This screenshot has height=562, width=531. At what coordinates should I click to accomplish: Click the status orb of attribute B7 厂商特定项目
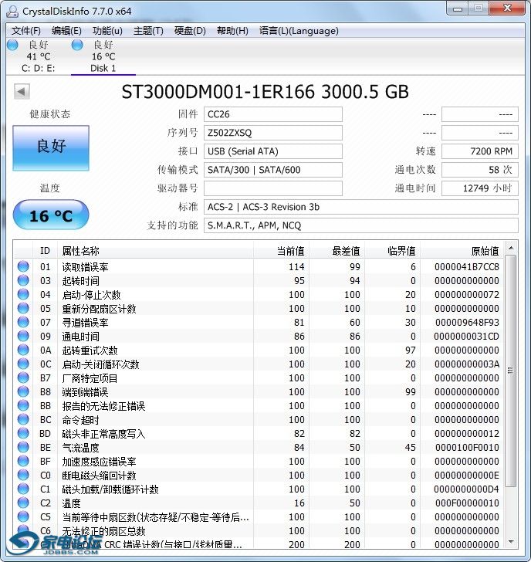[23, 377]
